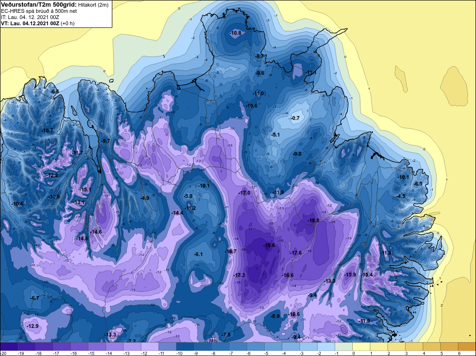This screenshot has width=476, height=356.
Task: Click the -8.9 temperature value
Action: (x=275, y=316)
